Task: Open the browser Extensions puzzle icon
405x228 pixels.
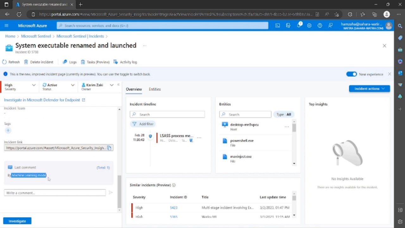Action: click(350, 14)
